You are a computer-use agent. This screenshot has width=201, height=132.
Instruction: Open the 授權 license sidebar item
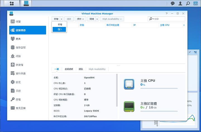[28, 99]
